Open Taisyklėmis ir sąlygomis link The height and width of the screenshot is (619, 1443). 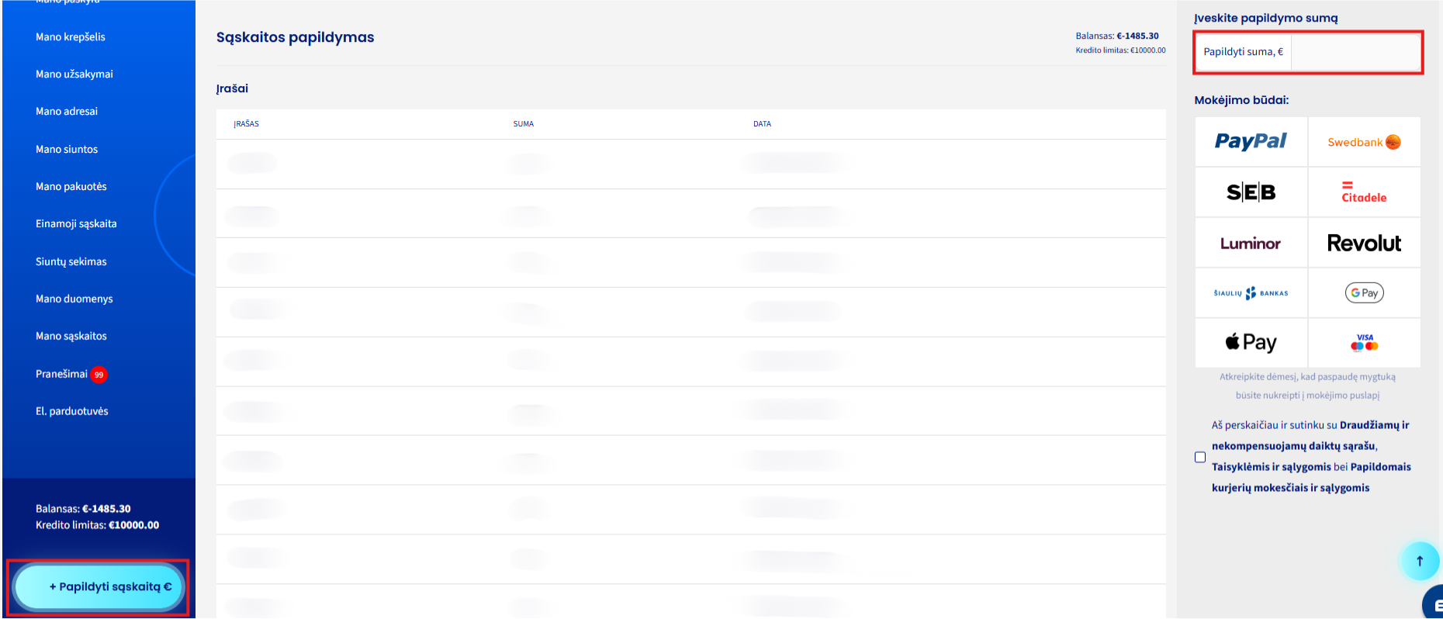(x=1272, y=467)
